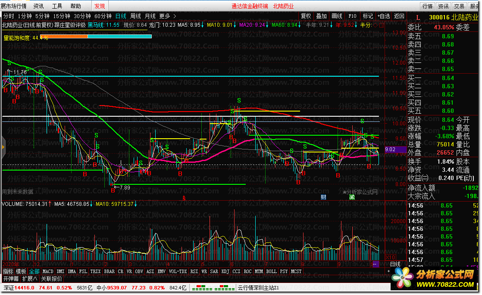Add indicator tab with the plus icon
The image size is (482, 295).
(388, 271)
